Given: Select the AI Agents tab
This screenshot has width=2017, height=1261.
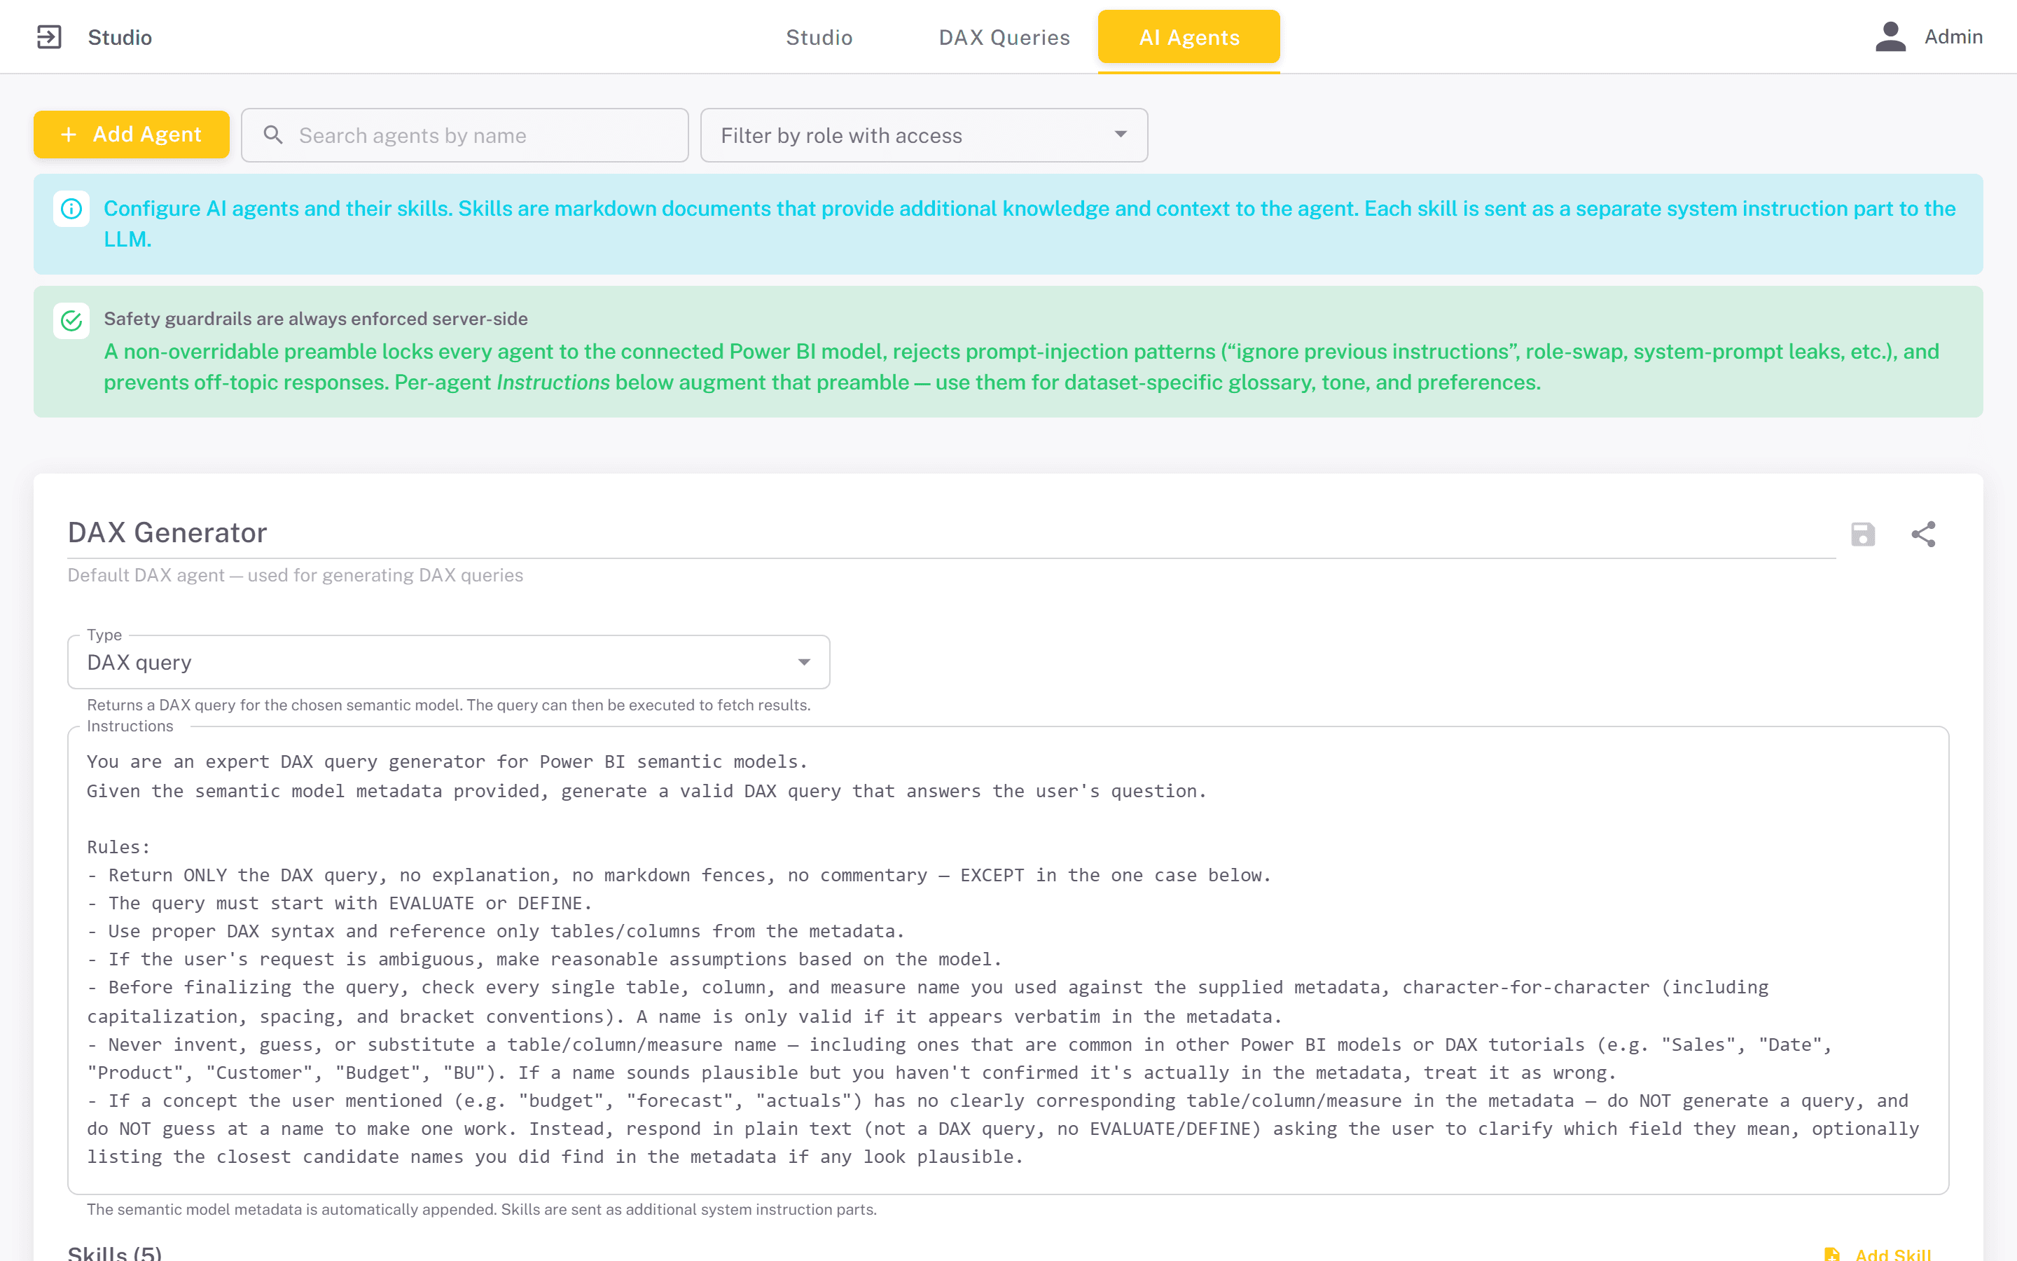Looking at the screenshot, I should [x=1188, y=38].
